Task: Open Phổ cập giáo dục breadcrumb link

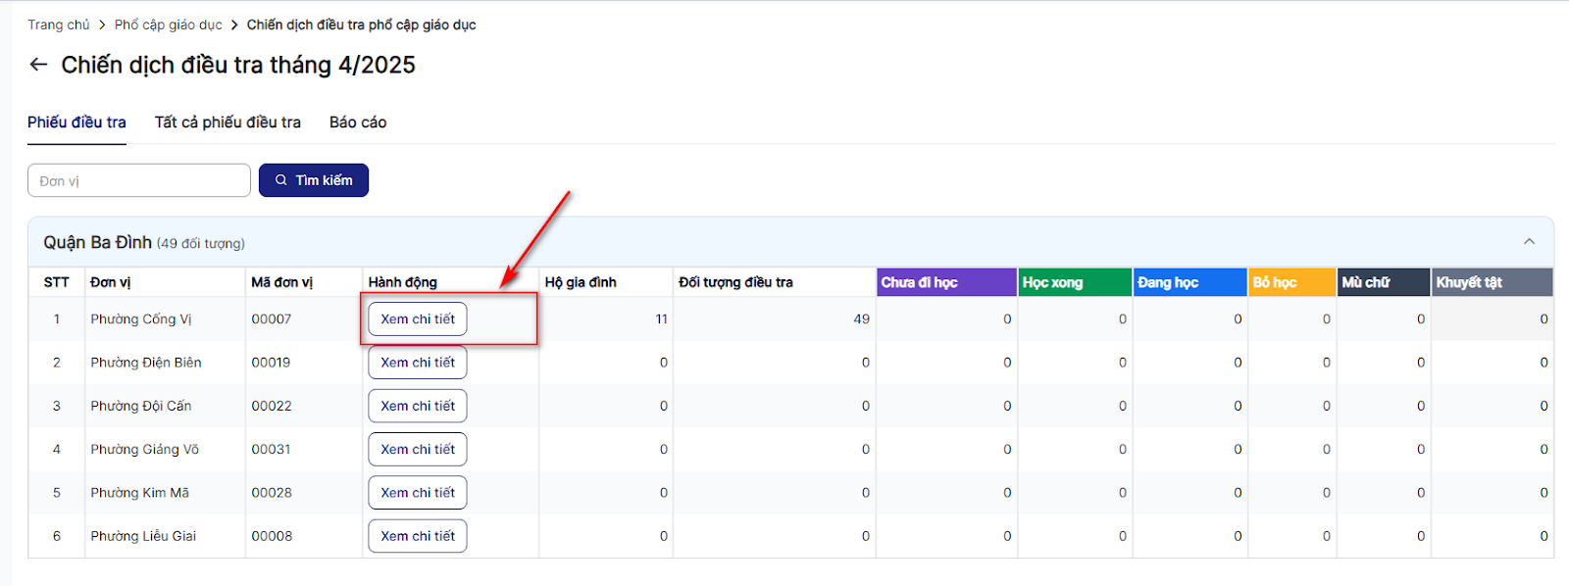Action: pos(168,24)
